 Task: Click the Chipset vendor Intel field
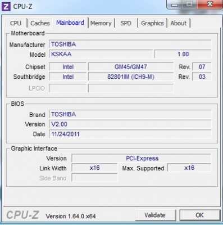click(68, 67)
